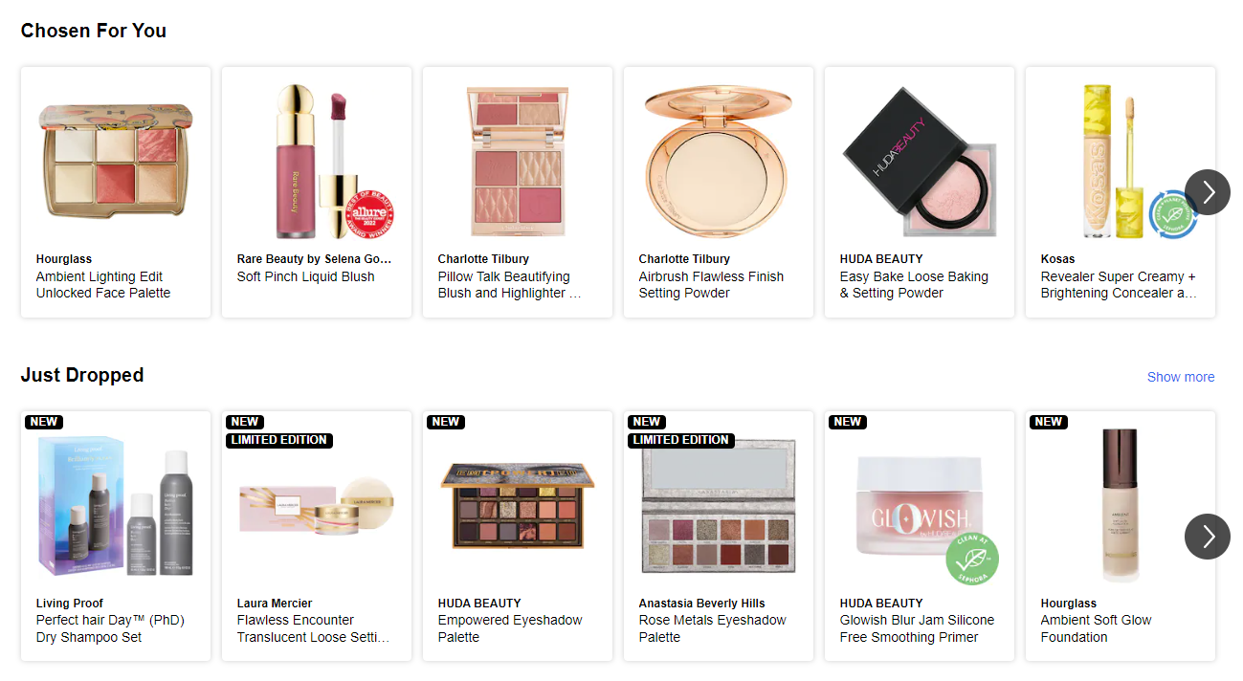The image size is (1243, 681).
Task: Open Hourglass Ambient Lighting Edit palette image
Action: 116,160
